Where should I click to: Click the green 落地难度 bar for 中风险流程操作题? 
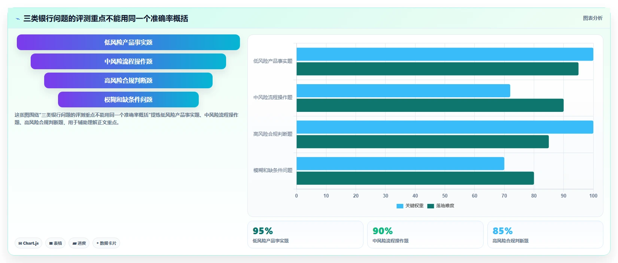430,105
